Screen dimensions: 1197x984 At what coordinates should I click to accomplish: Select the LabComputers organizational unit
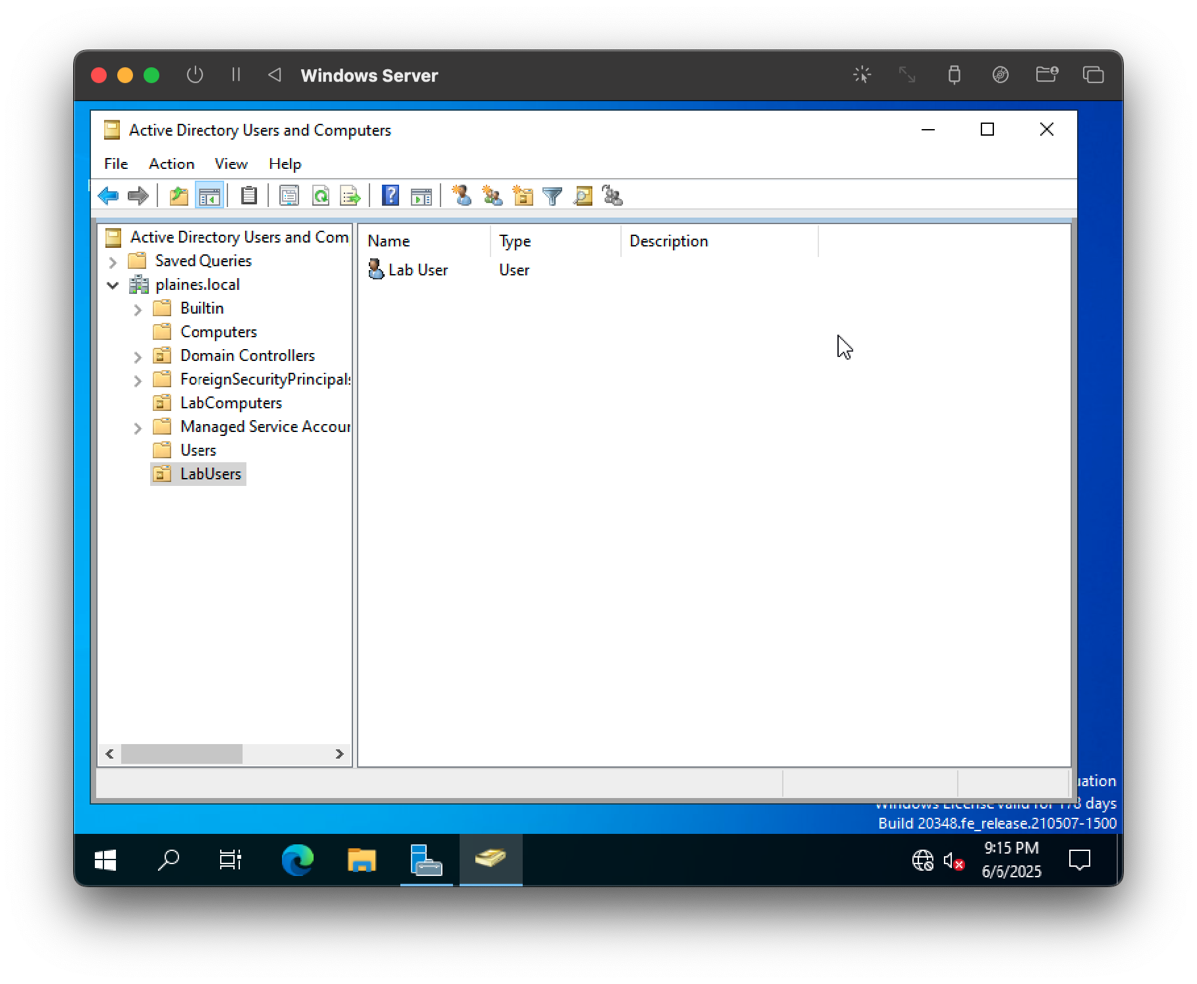pyautogui.click(x=230, y=403)
